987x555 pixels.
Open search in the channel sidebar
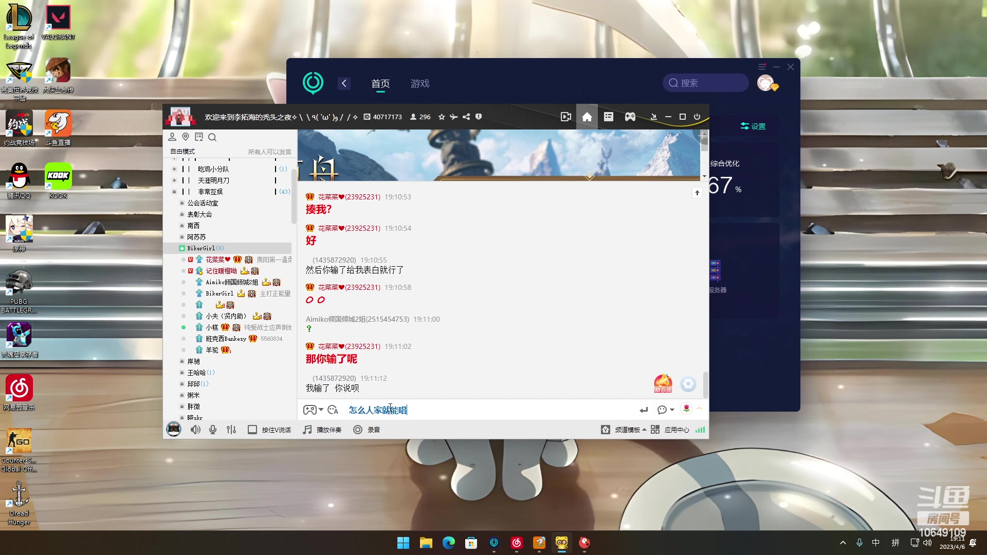click(212, 137)
